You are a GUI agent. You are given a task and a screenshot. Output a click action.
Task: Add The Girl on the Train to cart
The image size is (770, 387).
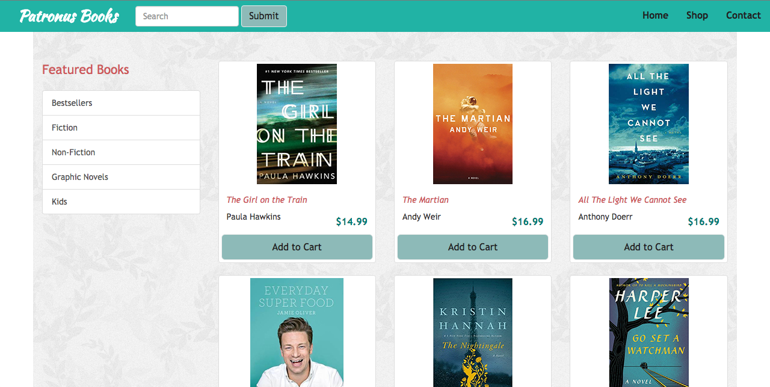(x=297, y=247)
